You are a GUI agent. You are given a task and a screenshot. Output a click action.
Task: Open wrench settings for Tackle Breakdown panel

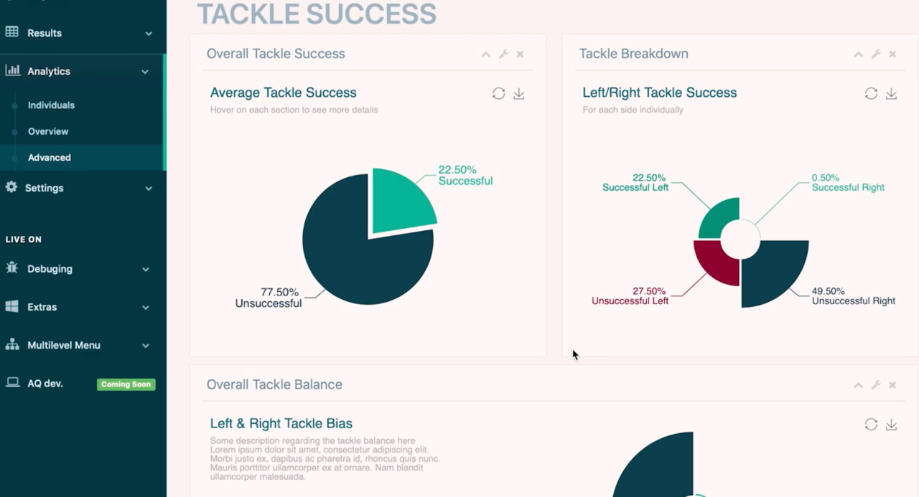876,55
